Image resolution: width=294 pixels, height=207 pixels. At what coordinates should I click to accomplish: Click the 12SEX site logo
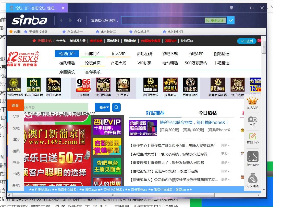[23, 59]
